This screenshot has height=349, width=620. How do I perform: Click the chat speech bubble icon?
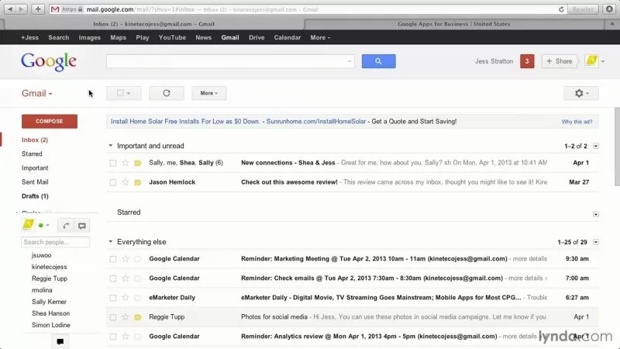[82, 226]
